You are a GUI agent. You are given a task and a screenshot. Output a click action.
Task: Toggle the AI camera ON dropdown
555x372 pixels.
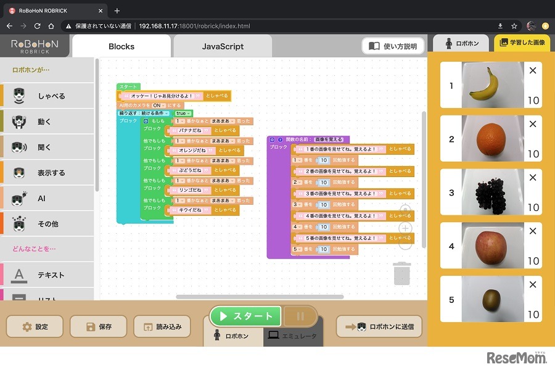coord(158,105)
